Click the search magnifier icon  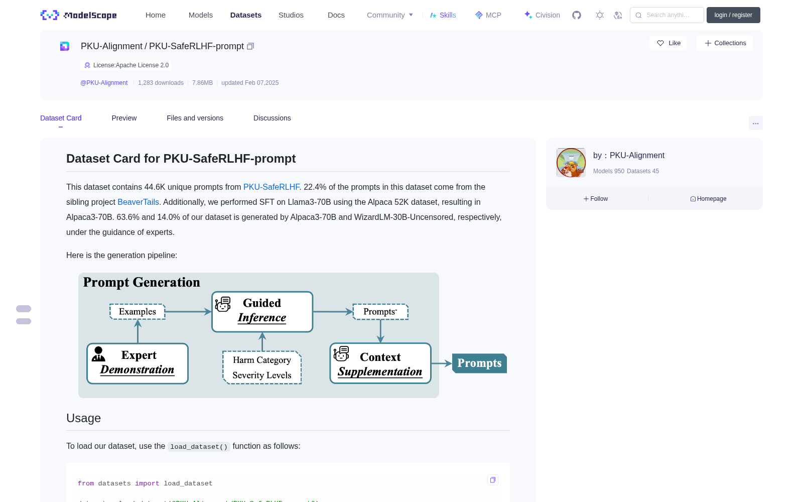638,15
